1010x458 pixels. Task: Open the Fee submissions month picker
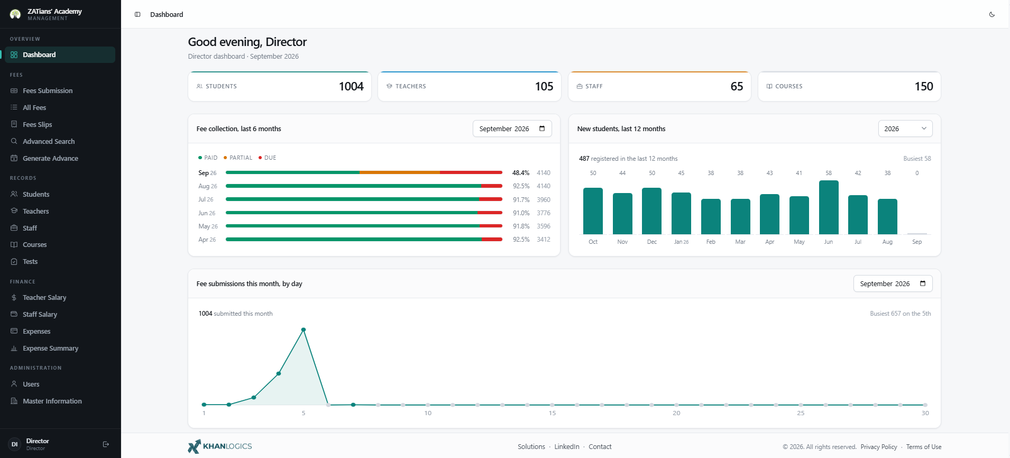893,283
